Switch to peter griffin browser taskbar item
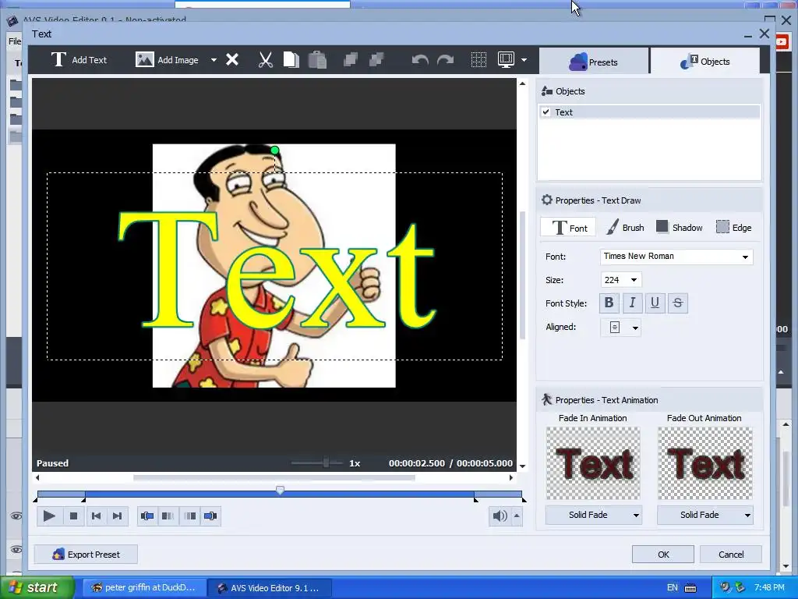The width and height of the screenshot is (798, 599). point(144,588)
